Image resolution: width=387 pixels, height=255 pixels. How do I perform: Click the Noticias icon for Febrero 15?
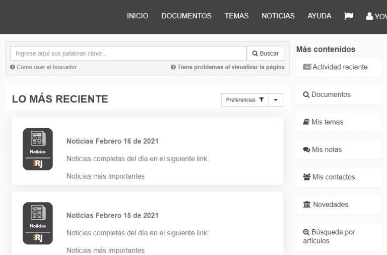click(x=38, y=223)
